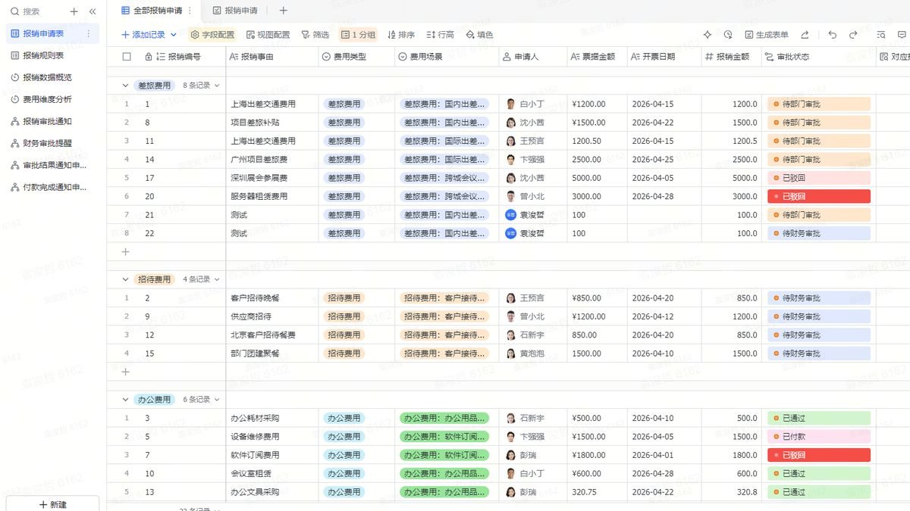The height and width of the screenshot is (511, 910).
Task: Collapse the 招待费用 group
Action: click(x=126, y=279)
